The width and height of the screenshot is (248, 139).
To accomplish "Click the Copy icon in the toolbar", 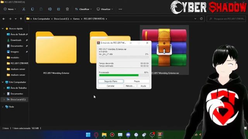I will [x=33, y=9].
